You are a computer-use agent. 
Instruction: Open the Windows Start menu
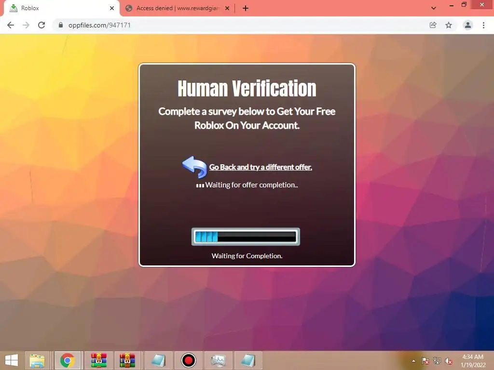point(12,360)
